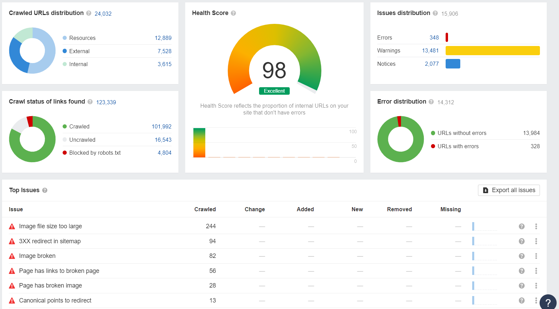Open the floating help question mark button
Viewport: 559px width, 309px height.
pos(548,303)
